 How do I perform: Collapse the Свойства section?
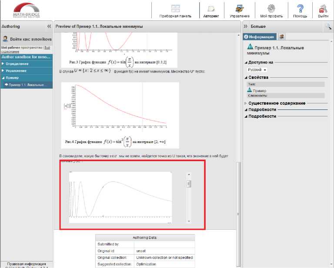[x=246, y=78]
